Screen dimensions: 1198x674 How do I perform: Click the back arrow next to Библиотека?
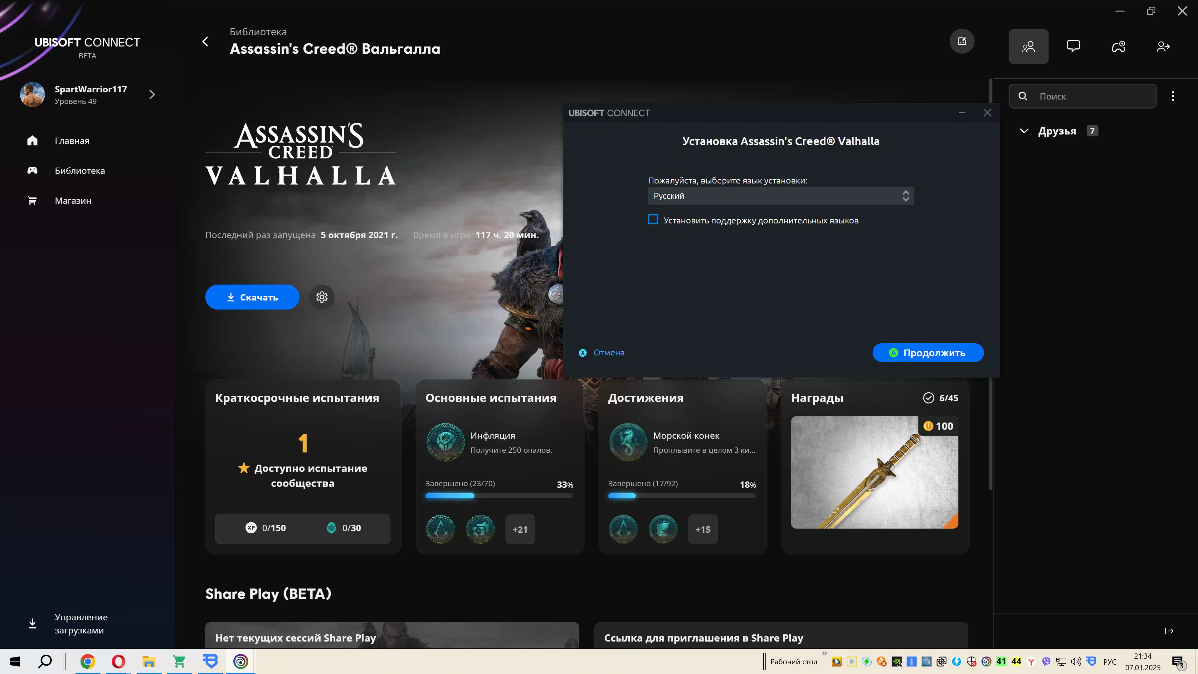pos(205,42)
